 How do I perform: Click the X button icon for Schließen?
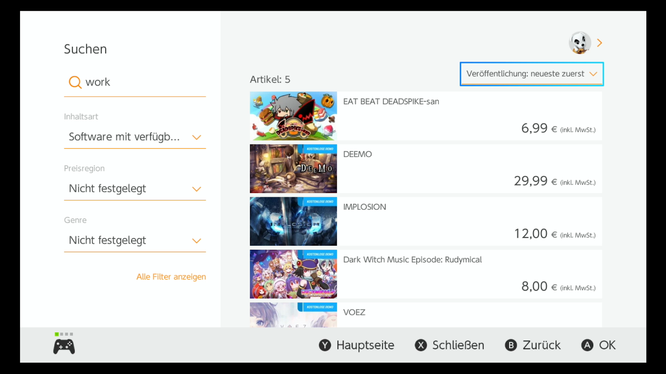coord(421,345)
